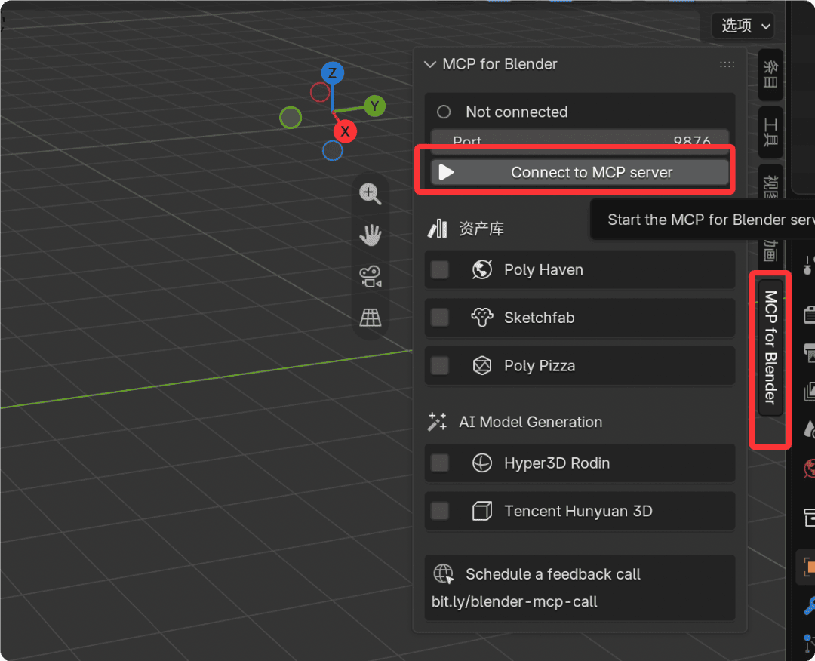This screenshot has height=661, width=815.
Task: Click the blue Z axis gizmo handle
Action: tap(332, 72)
